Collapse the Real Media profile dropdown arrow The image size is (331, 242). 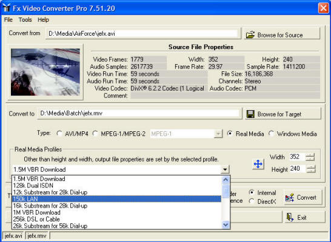[x=225, y=169]
